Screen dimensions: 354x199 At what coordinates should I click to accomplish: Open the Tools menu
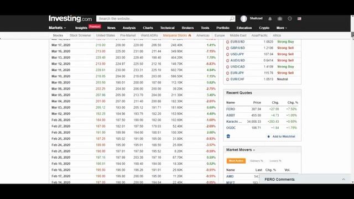tap(205, 28)
